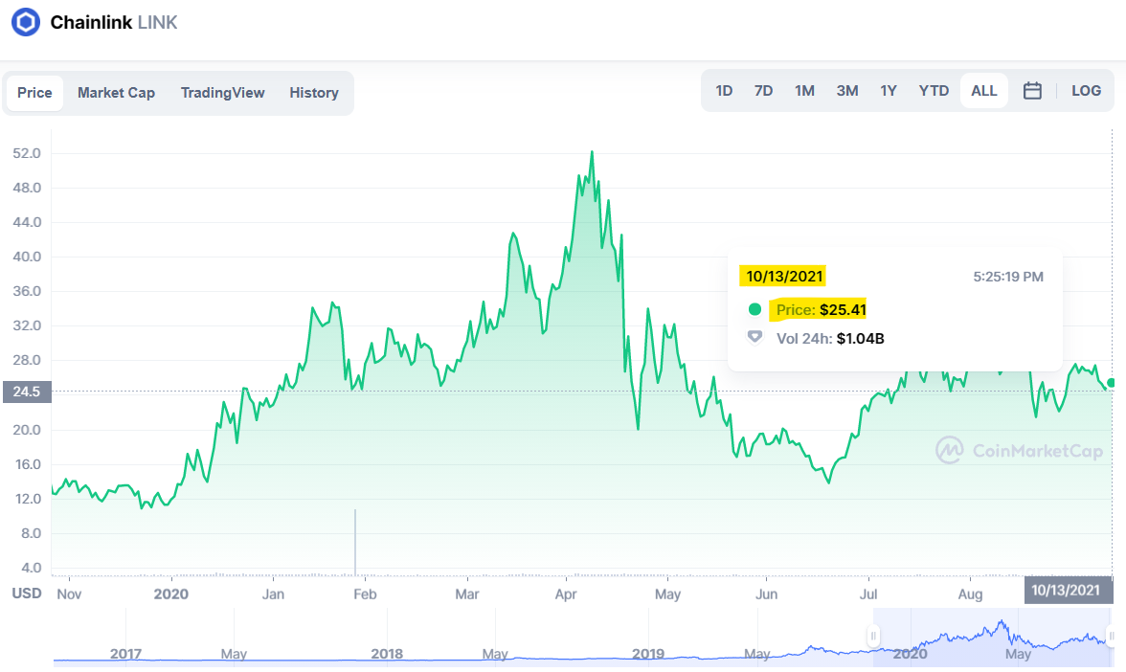Viewport: 1126px width, 672px height.
Task: Click the Price $25.41 tooltip value
Action: 821,309
